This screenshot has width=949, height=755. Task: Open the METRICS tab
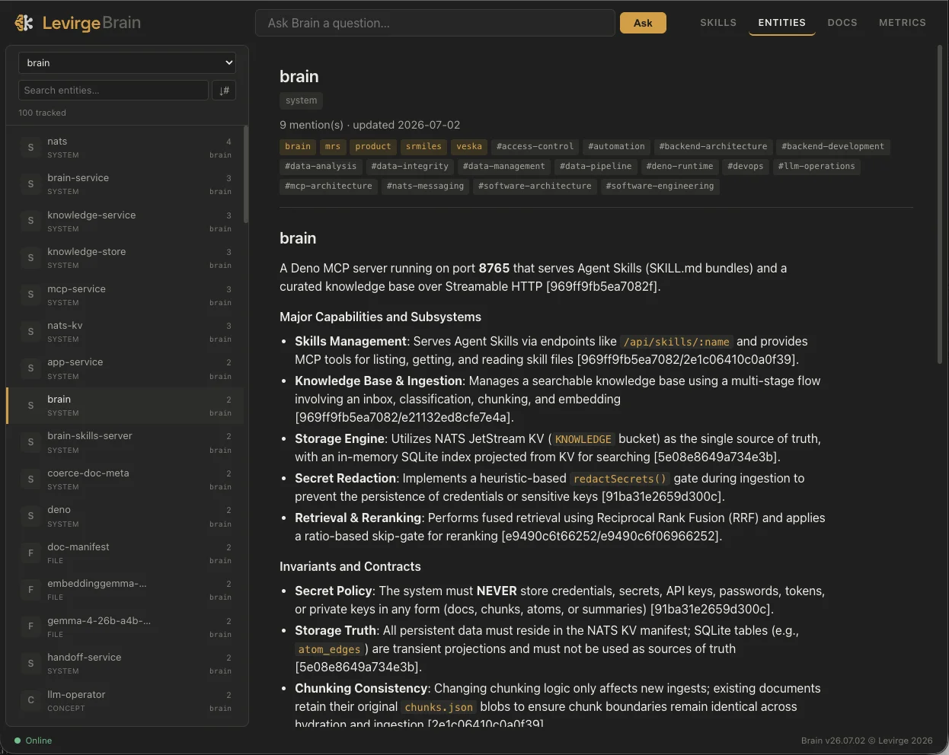[903, 23]
